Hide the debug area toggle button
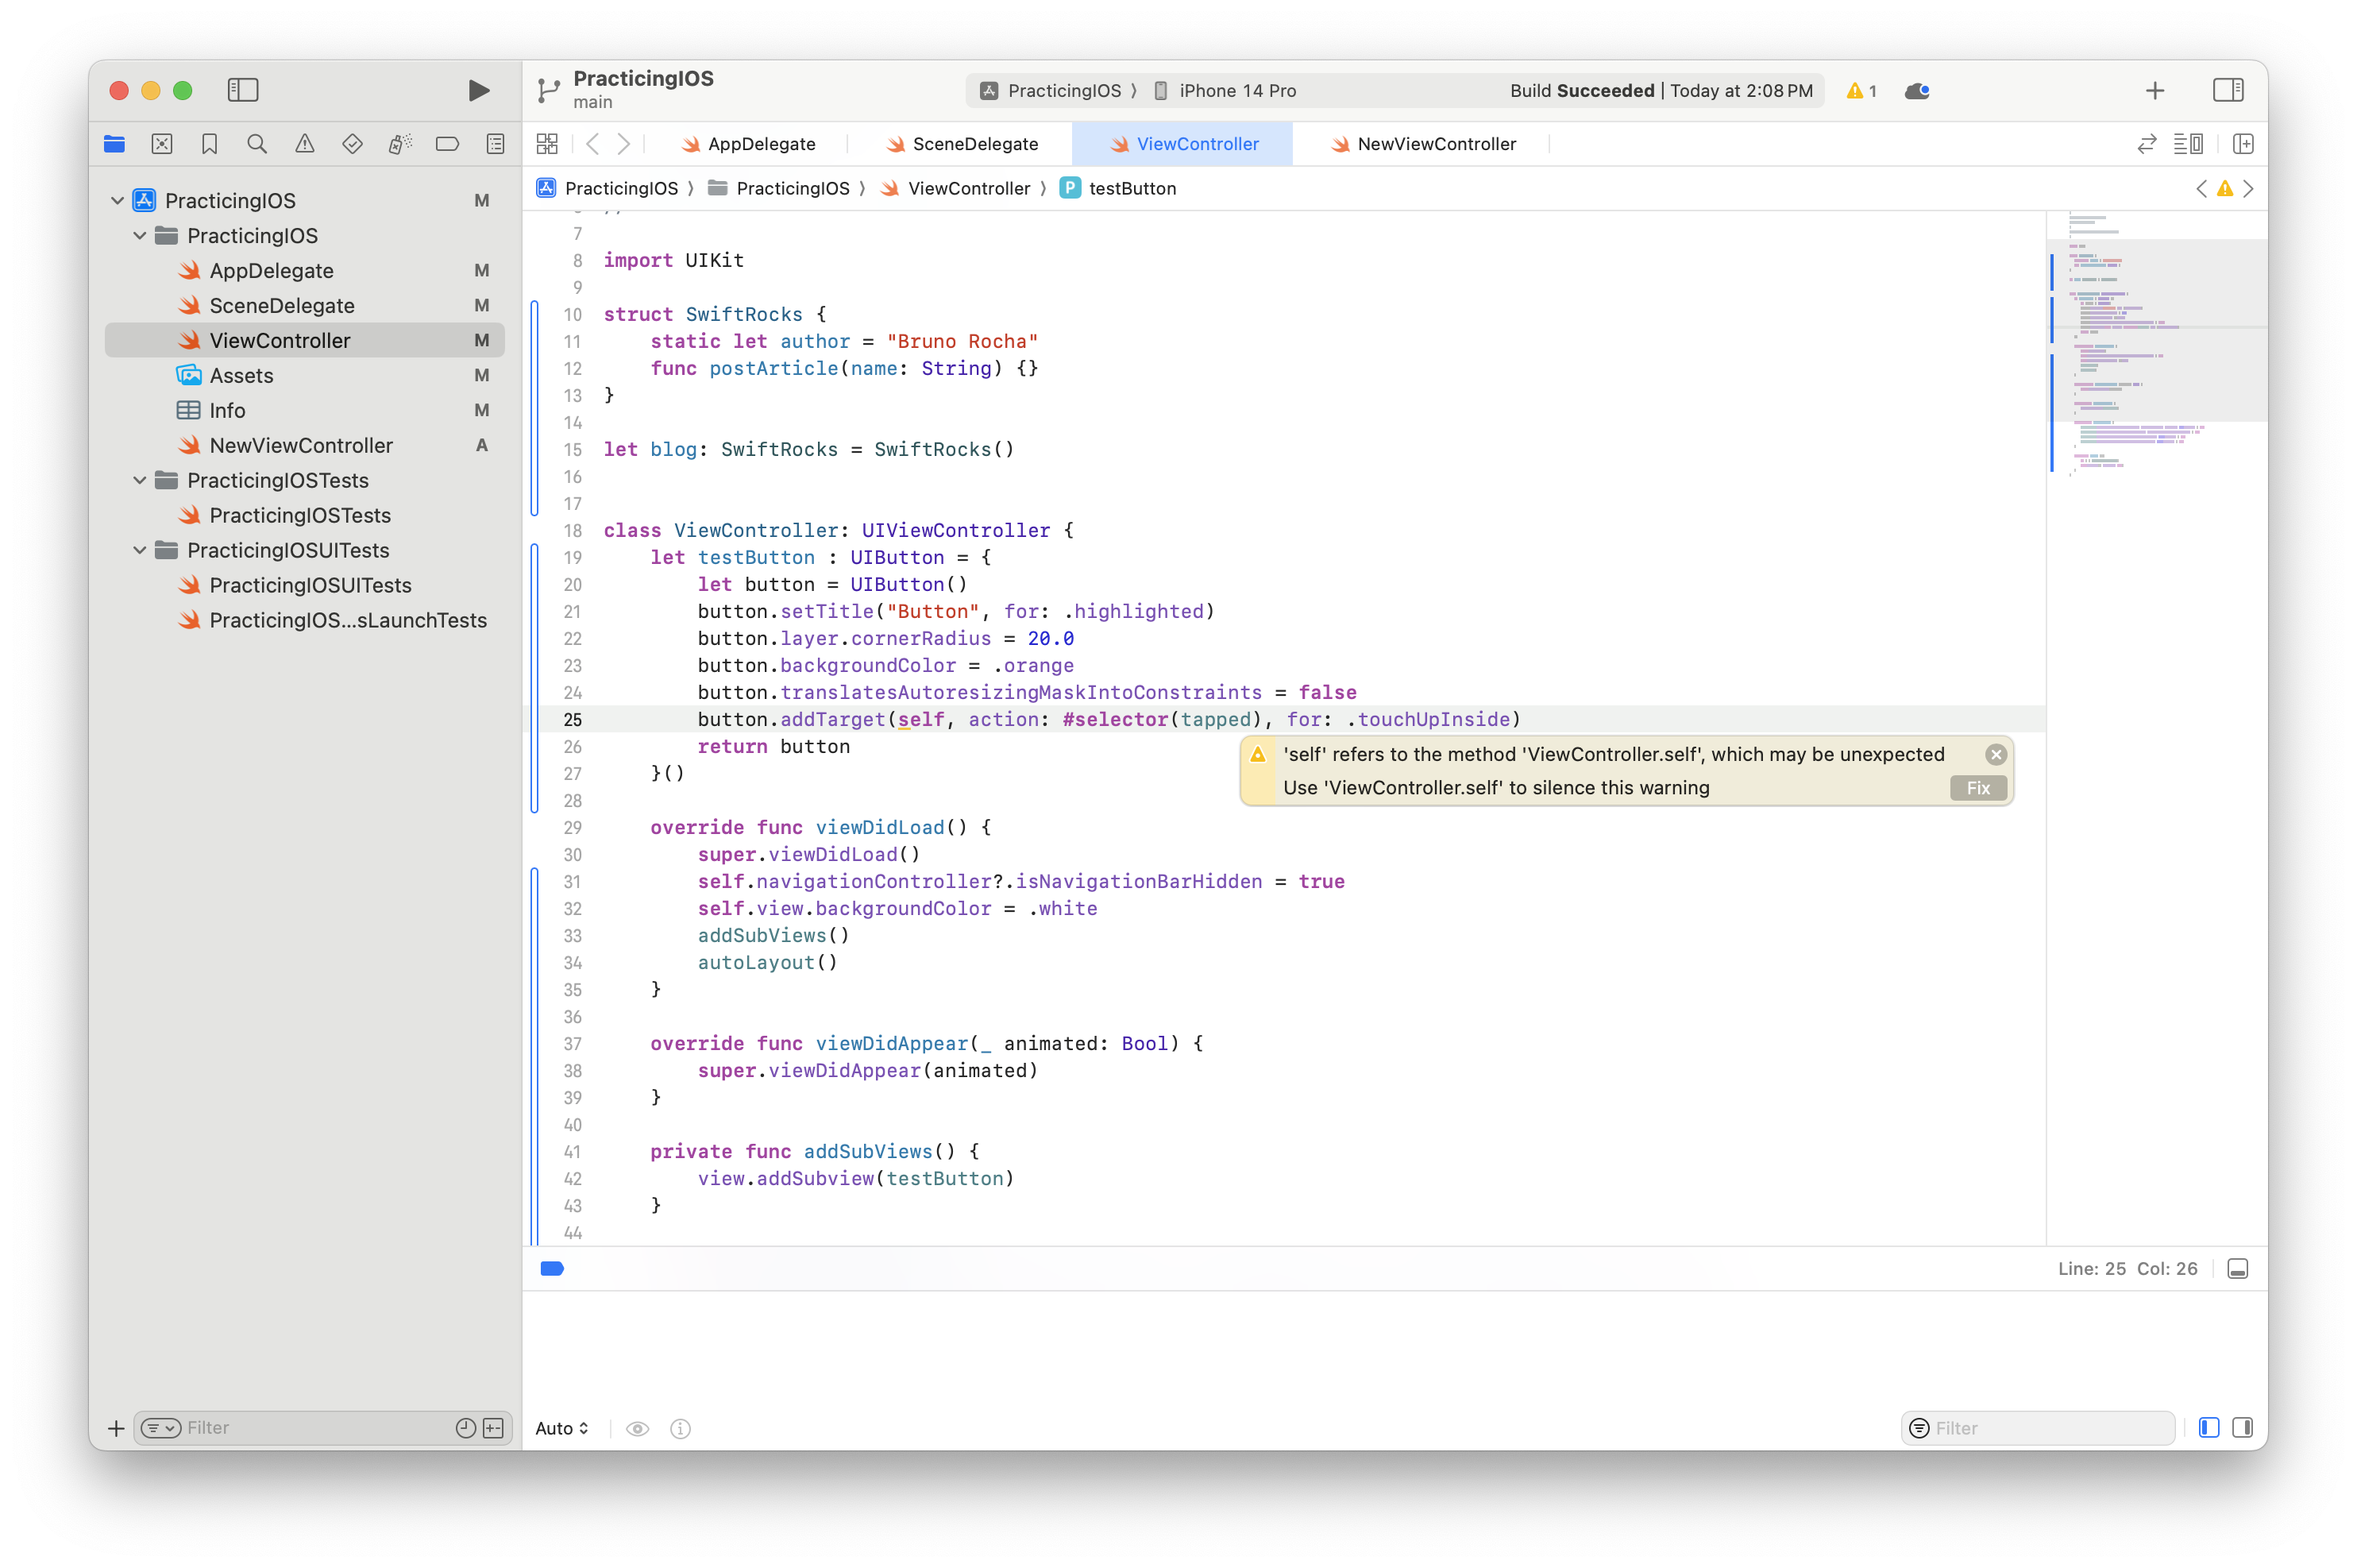The width and height of the screenshot is (2357, 1568). (2238, 1268)
